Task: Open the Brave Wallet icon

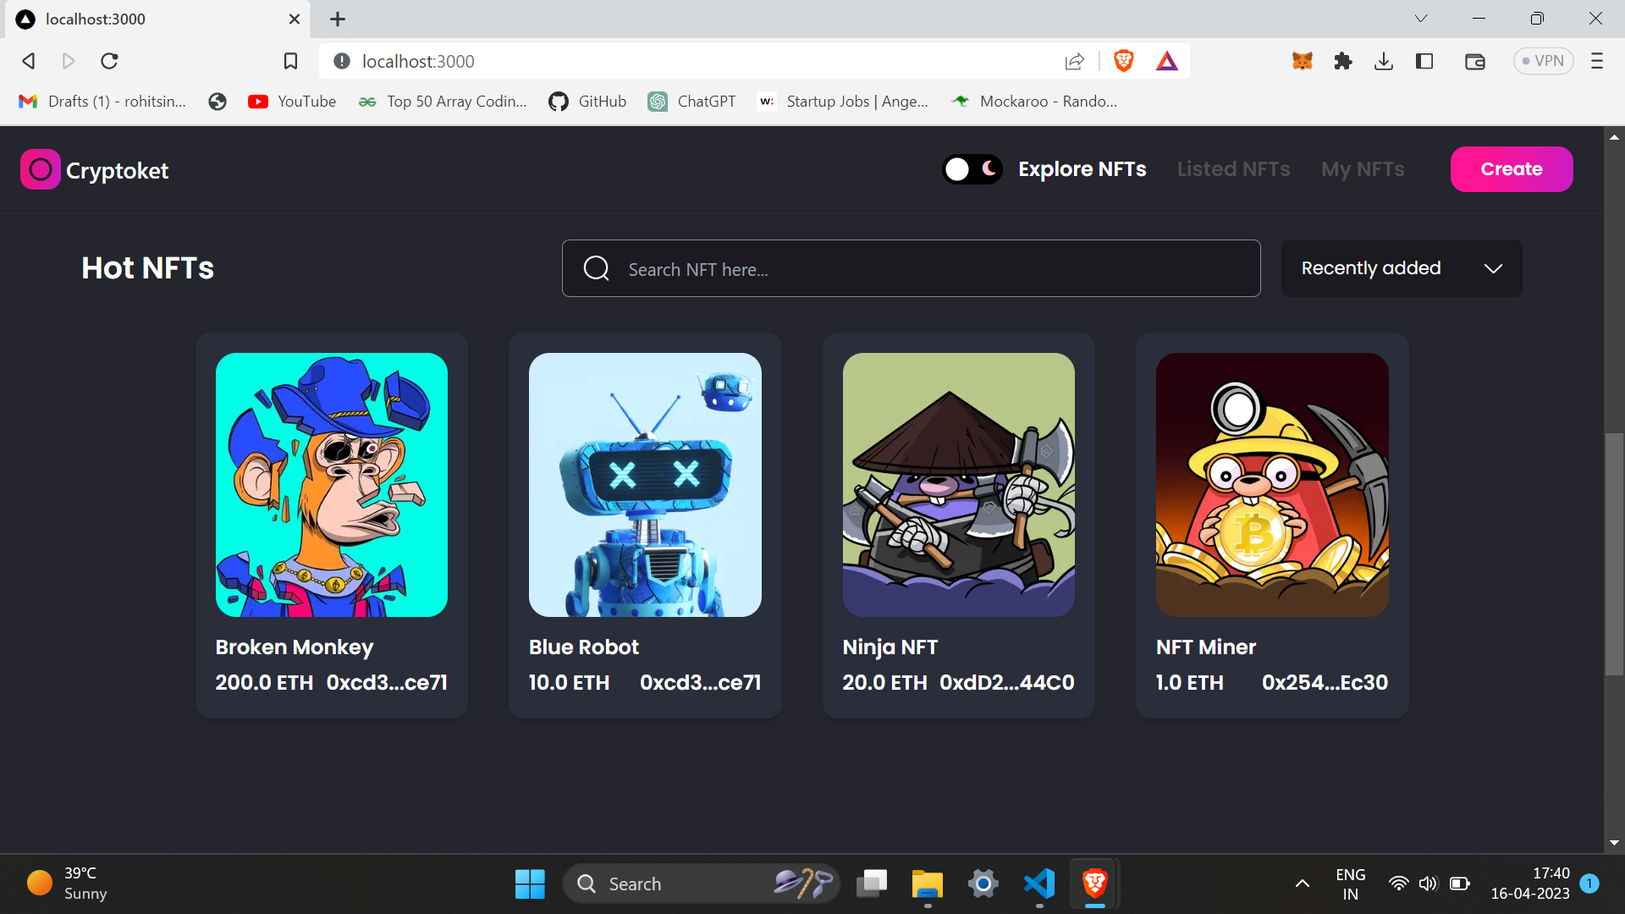Action: (x=1475, y=61)
